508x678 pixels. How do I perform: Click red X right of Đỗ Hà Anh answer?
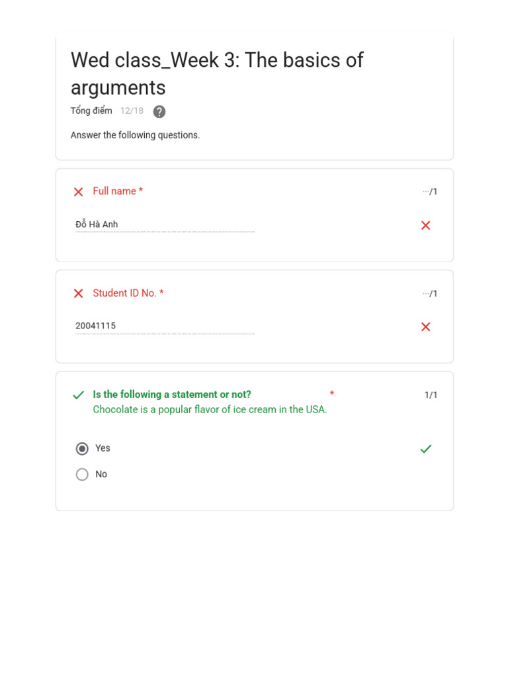[426, 226]
